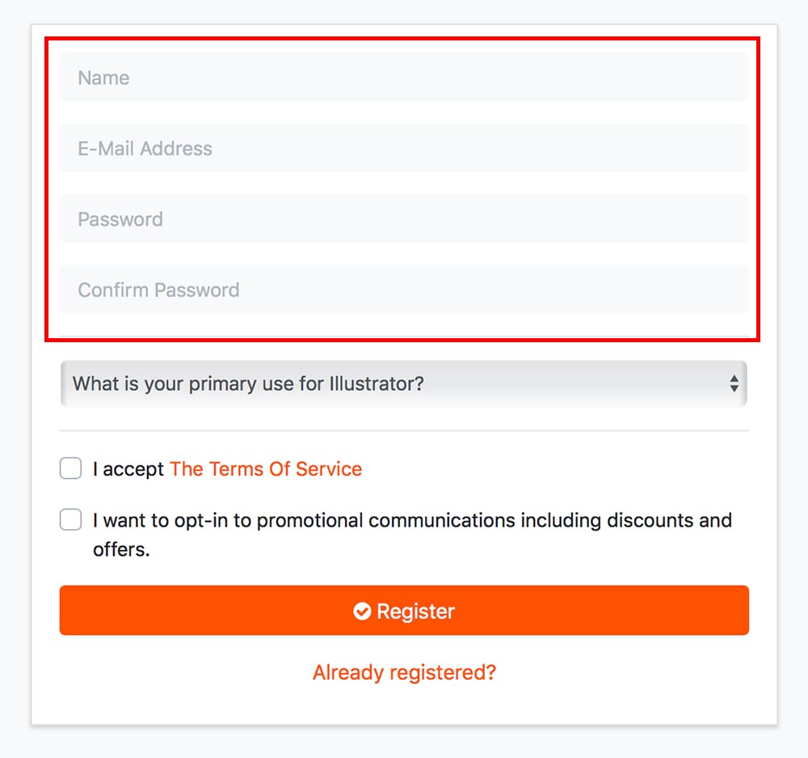This screenshot has height=758, width=808.
Task: Click the "Confirm Password" placeholder text
Action: [x=158, y=290]
